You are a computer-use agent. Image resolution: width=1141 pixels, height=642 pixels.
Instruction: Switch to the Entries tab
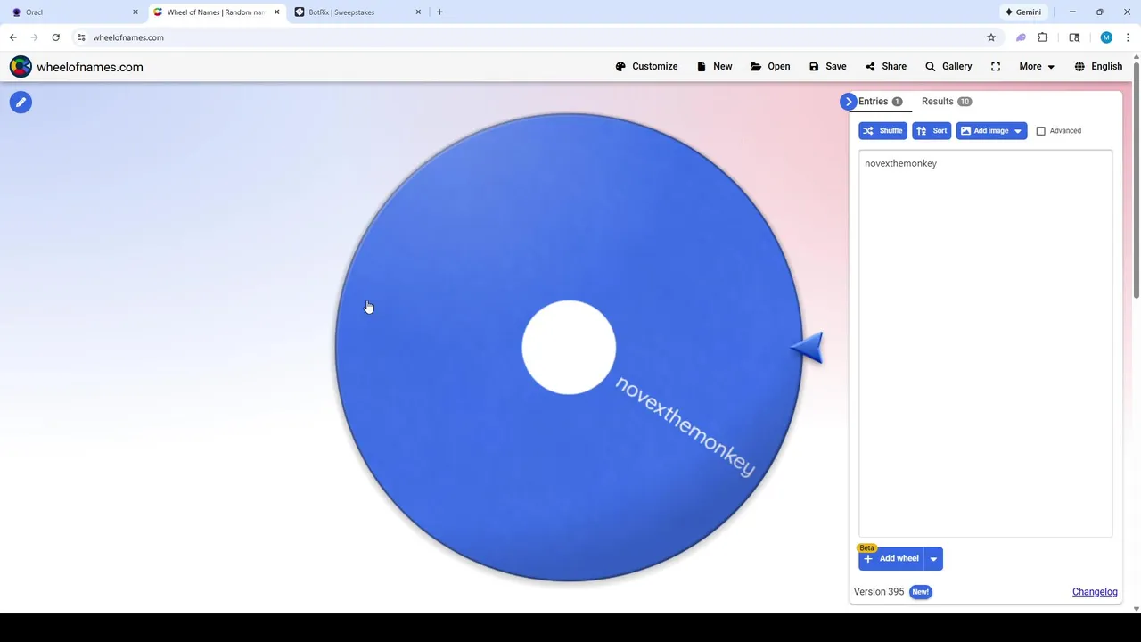pyautogui.click(x=880, y=102)
